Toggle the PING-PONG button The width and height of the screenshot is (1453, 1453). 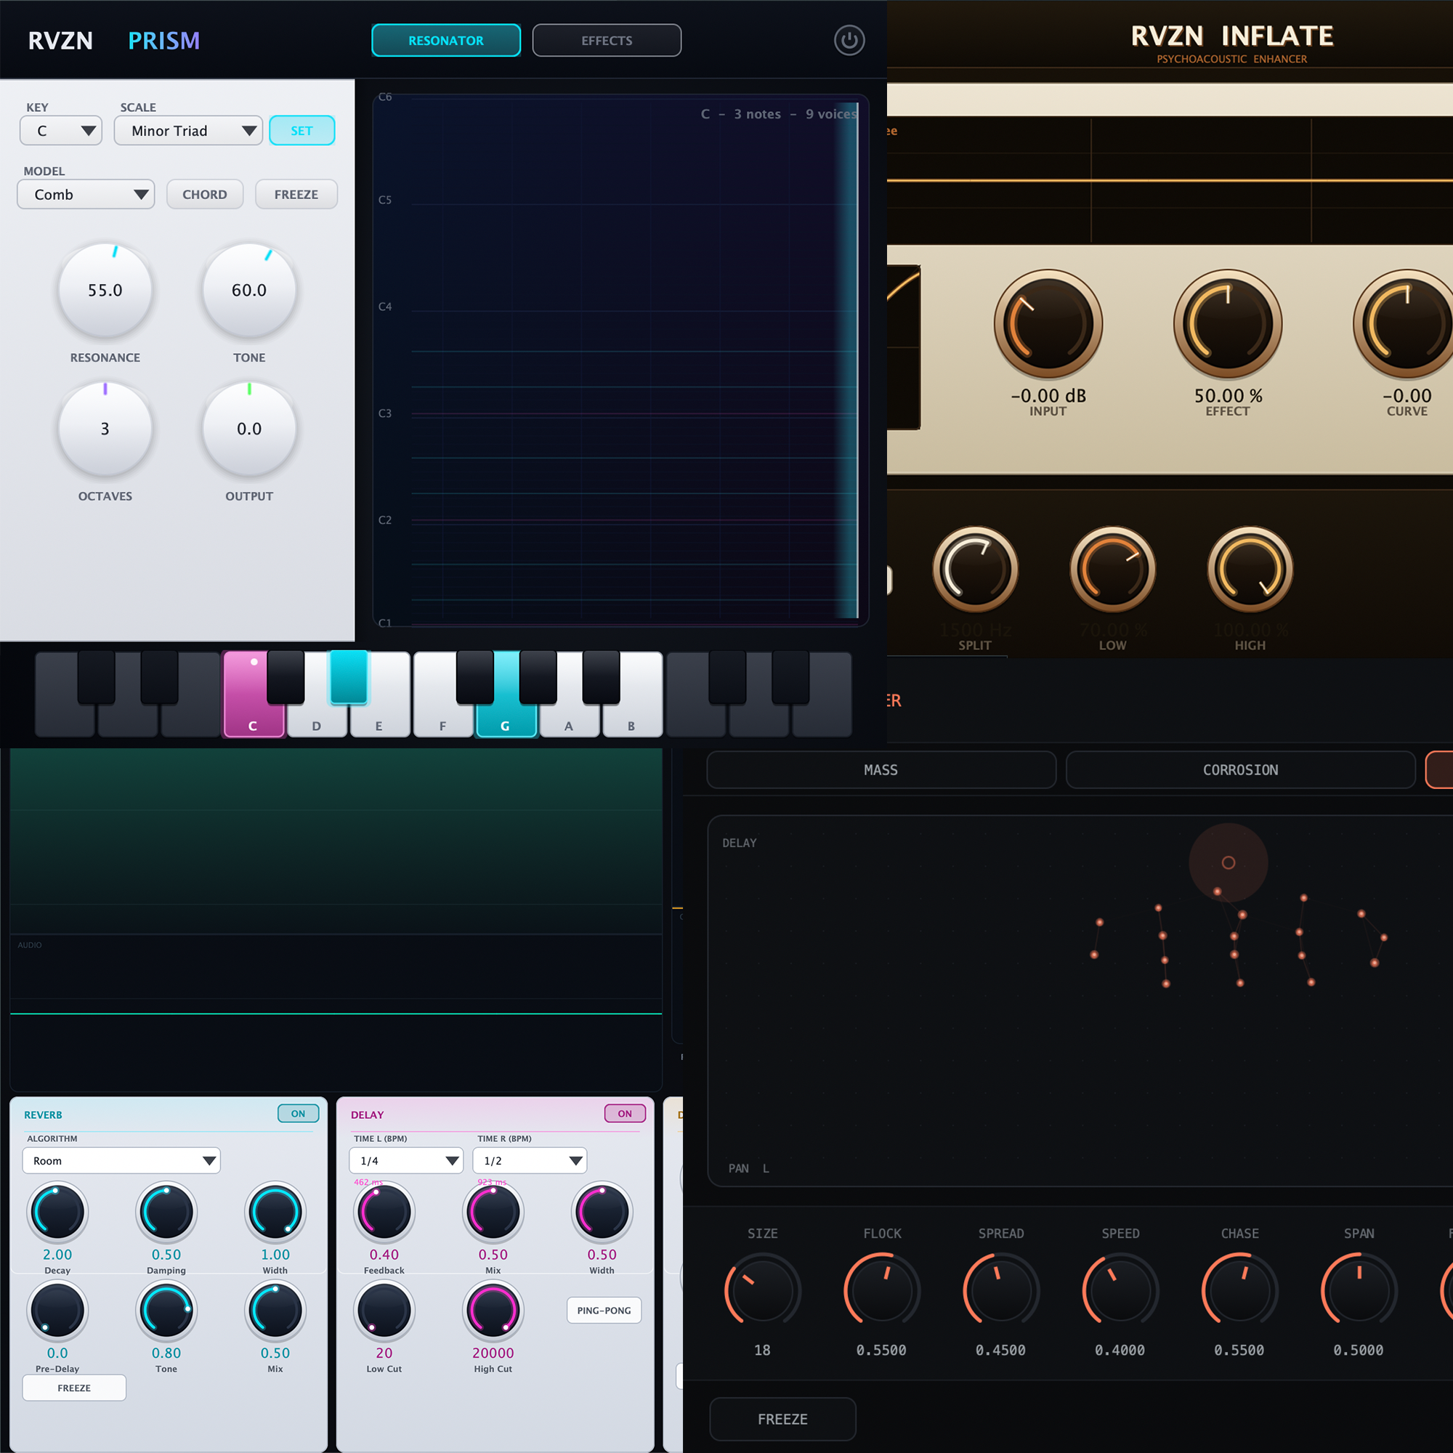pos(604,1311)
